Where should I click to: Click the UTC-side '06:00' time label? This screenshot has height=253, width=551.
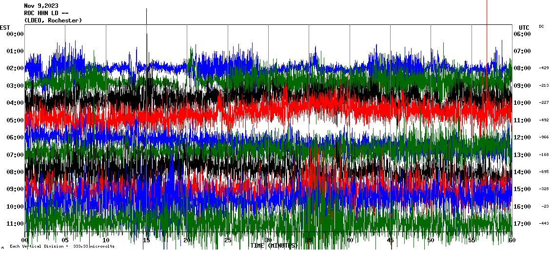tap(523, 34)
